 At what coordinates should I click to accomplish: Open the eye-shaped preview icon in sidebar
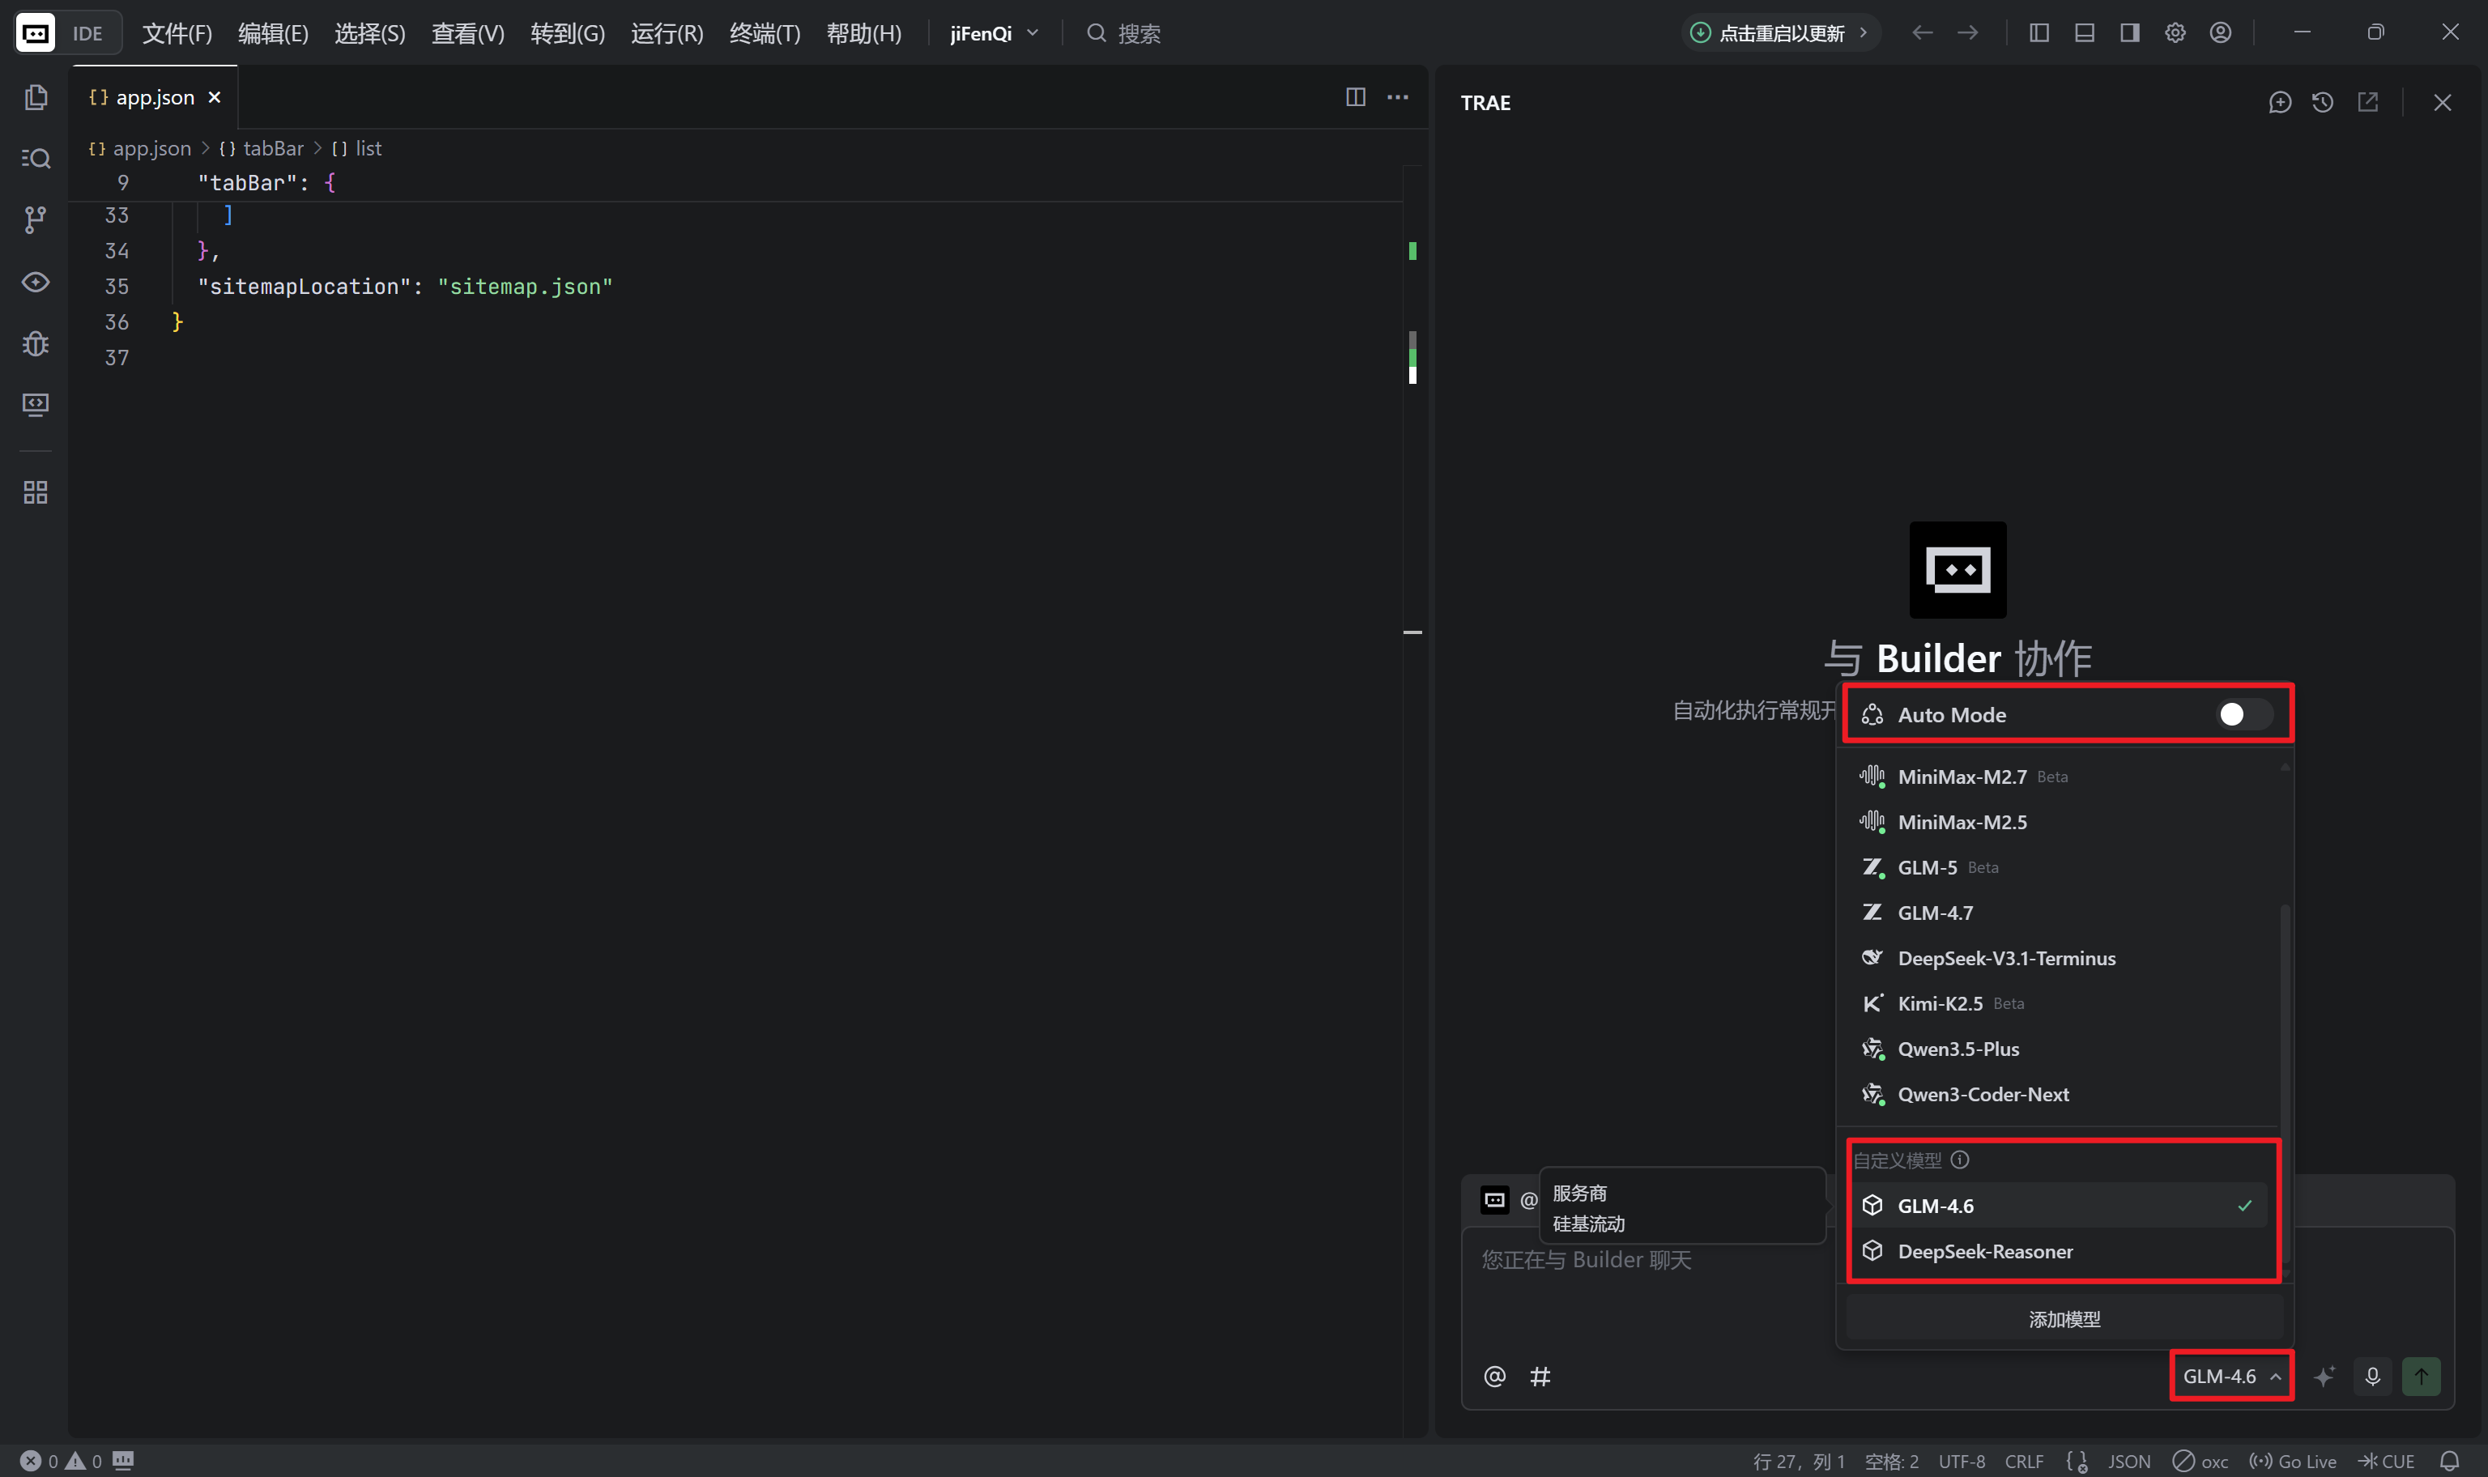[x=36, y=283]
